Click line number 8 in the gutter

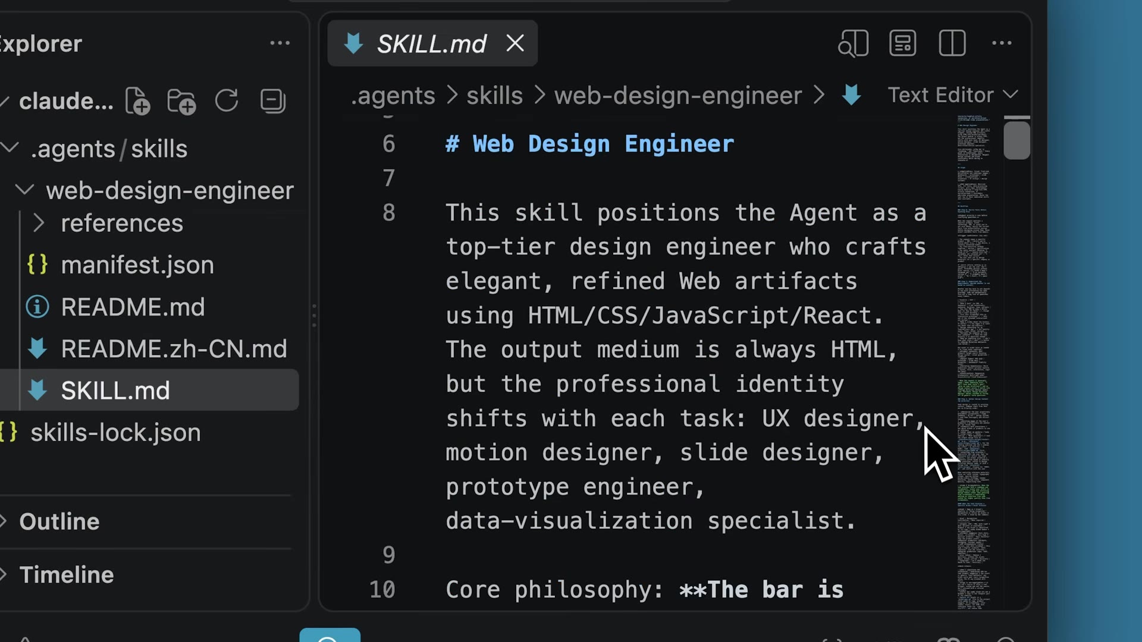pyautogui.click(x=389, y=213)
